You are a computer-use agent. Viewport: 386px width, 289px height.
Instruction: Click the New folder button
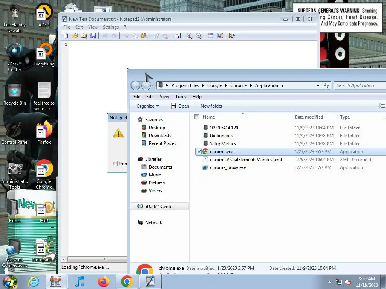211,106
